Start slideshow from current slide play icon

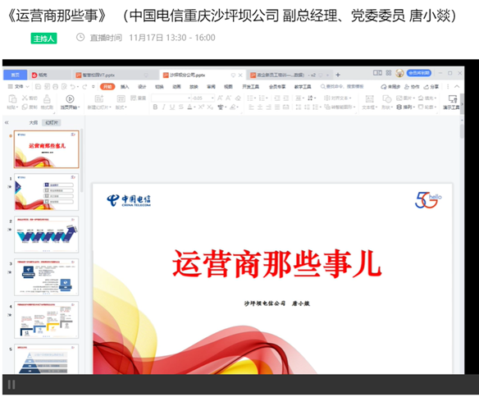click(70, 99)
